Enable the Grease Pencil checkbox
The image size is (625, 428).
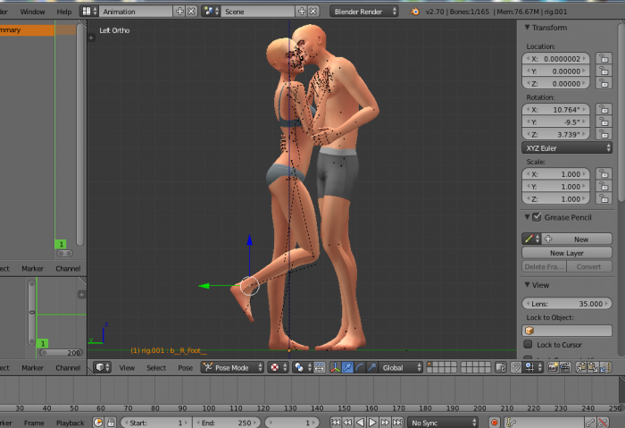[x=537, y=217]
